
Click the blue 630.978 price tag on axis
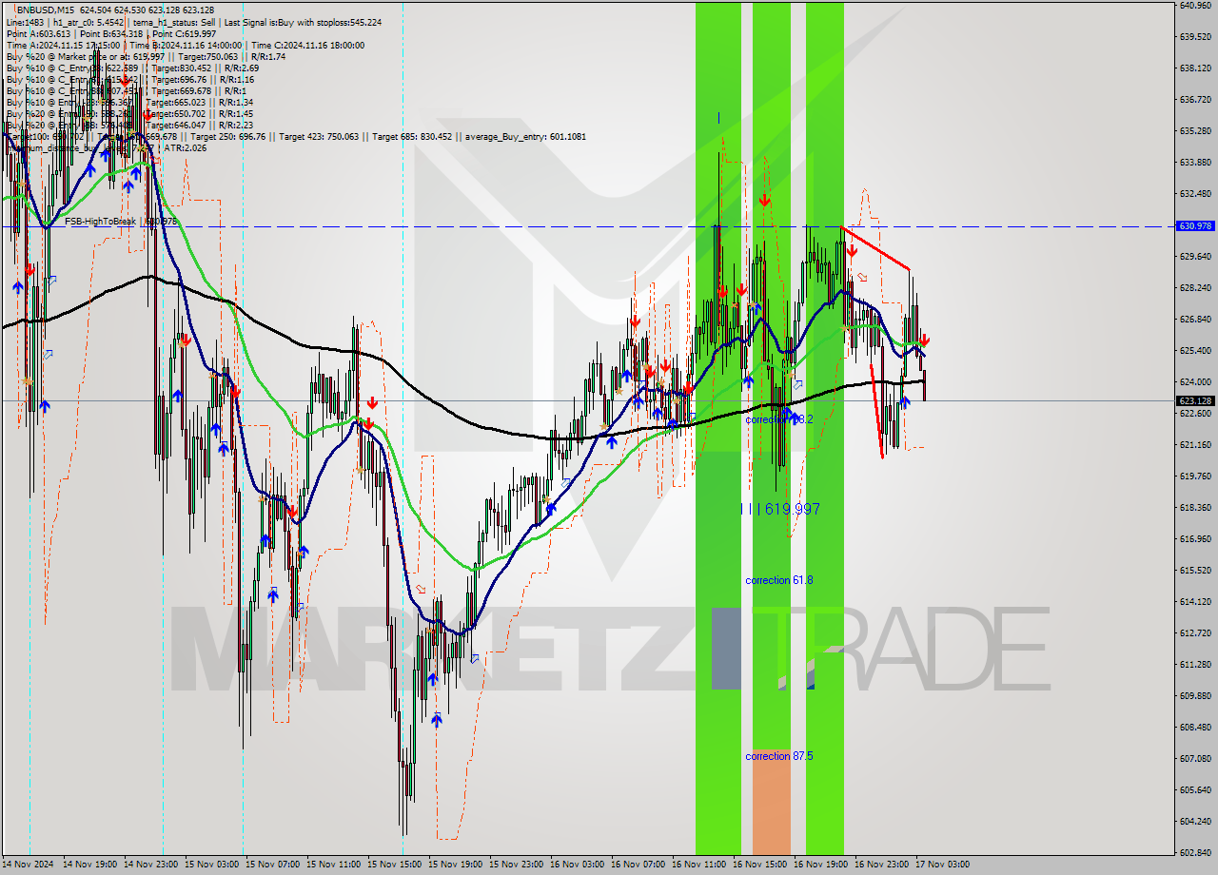(x=1195, y=226)
